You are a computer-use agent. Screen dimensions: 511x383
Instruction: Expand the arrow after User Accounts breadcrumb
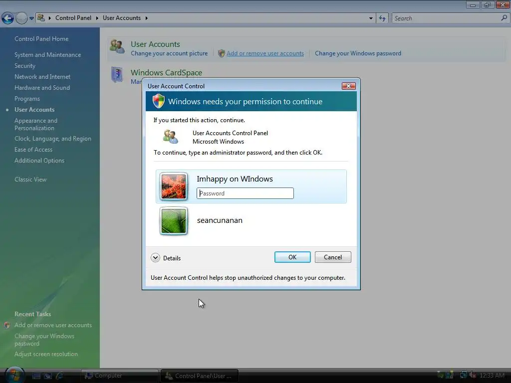[x=146, y=18]
